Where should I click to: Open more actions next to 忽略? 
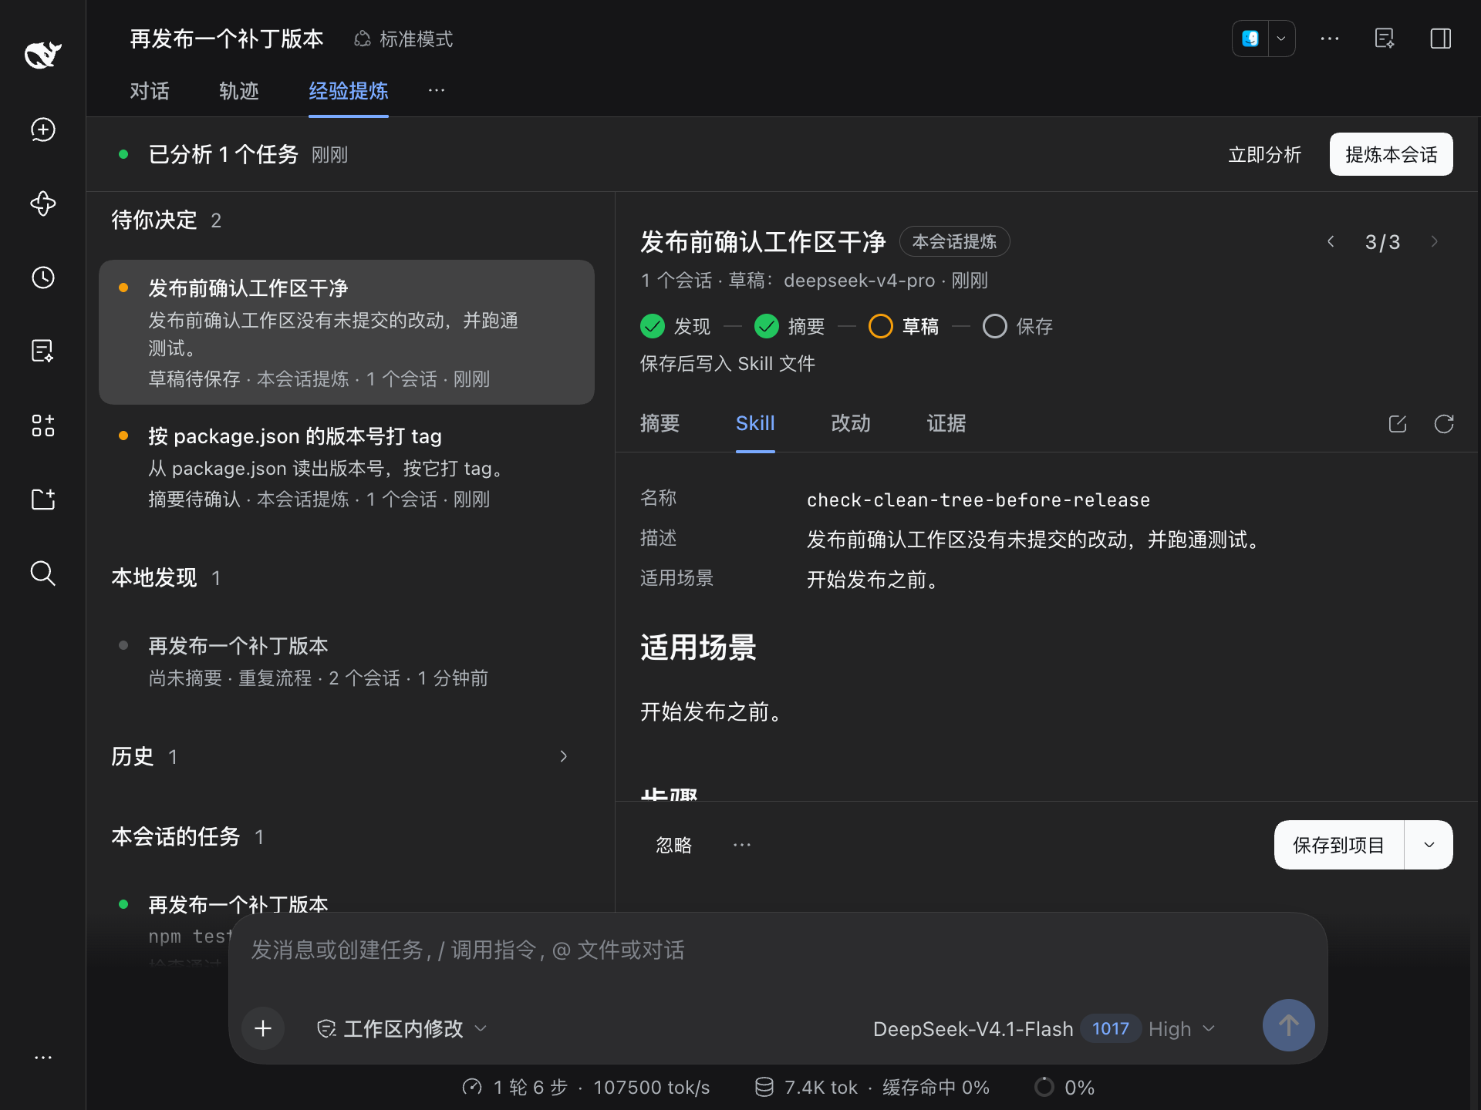point(742,845)
